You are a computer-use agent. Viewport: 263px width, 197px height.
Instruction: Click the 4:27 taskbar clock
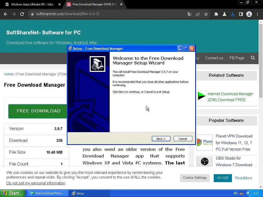(256, 193)
